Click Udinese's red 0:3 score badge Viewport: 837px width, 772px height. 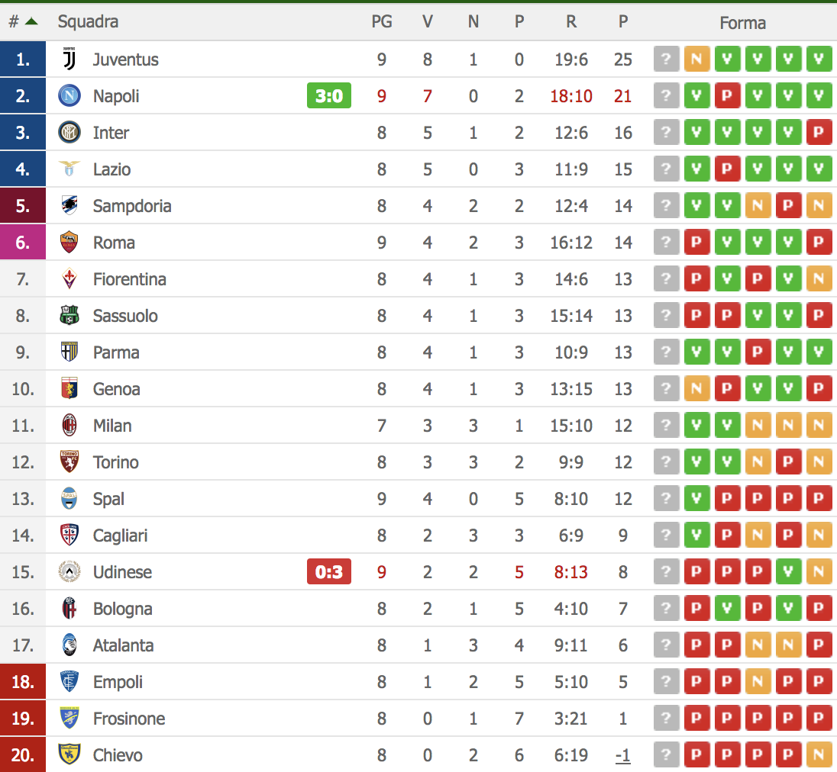tap(329, 572)
